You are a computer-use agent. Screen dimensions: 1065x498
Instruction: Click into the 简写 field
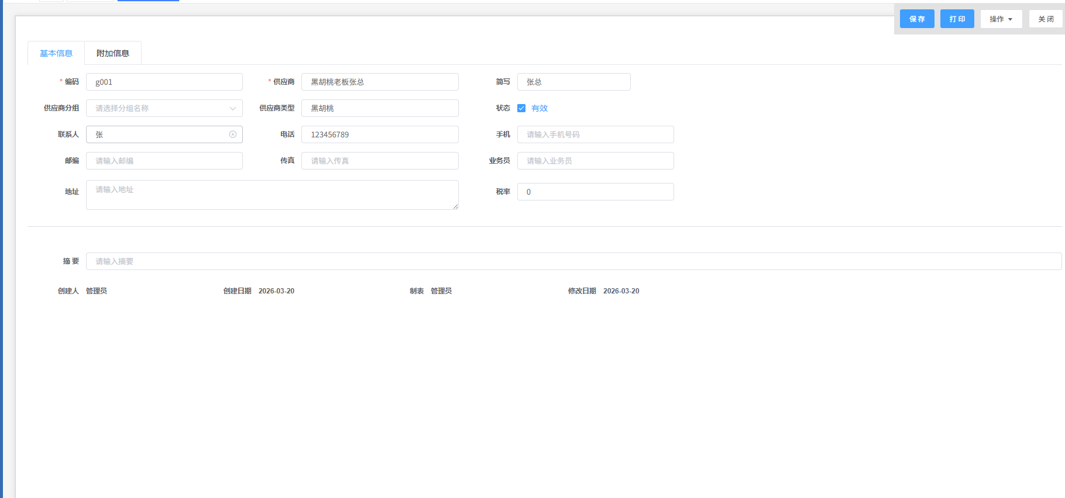(x=573, y=82)
